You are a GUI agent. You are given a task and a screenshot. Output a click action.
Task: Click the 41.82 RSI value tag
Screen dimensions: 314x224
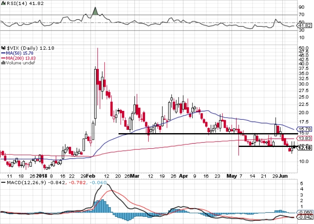pyautogui.click(x=304, y=26)
